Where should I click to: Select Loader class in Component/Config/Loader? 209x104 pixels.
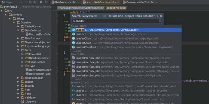click(126, 30)
